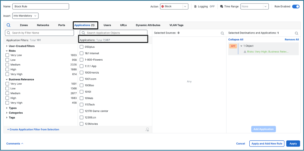Image resolution: width=304 pixels, height=151 pixels.
Task: Select the Applications (1) tab
Action: pyautogui.click(x=84, y=25)
